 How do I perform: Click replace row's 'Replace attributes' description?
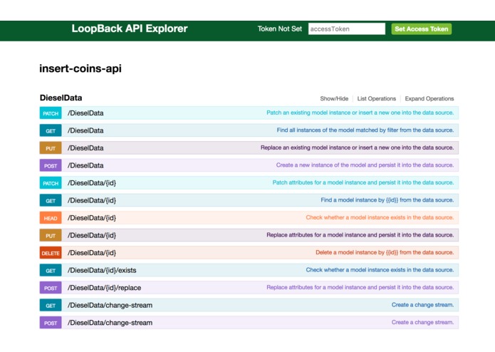(360, 287)
